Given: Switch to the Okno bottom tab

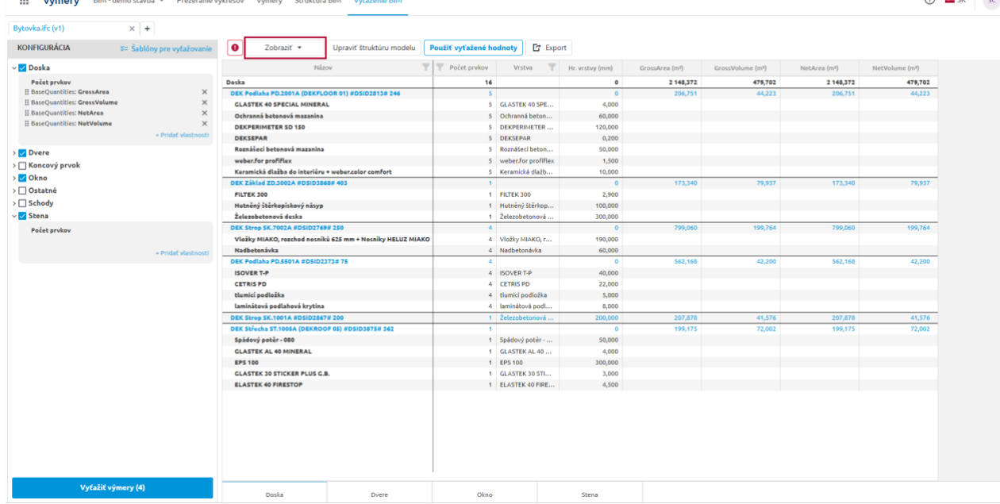Looking at the screenshot, I should tap(484, 494).
